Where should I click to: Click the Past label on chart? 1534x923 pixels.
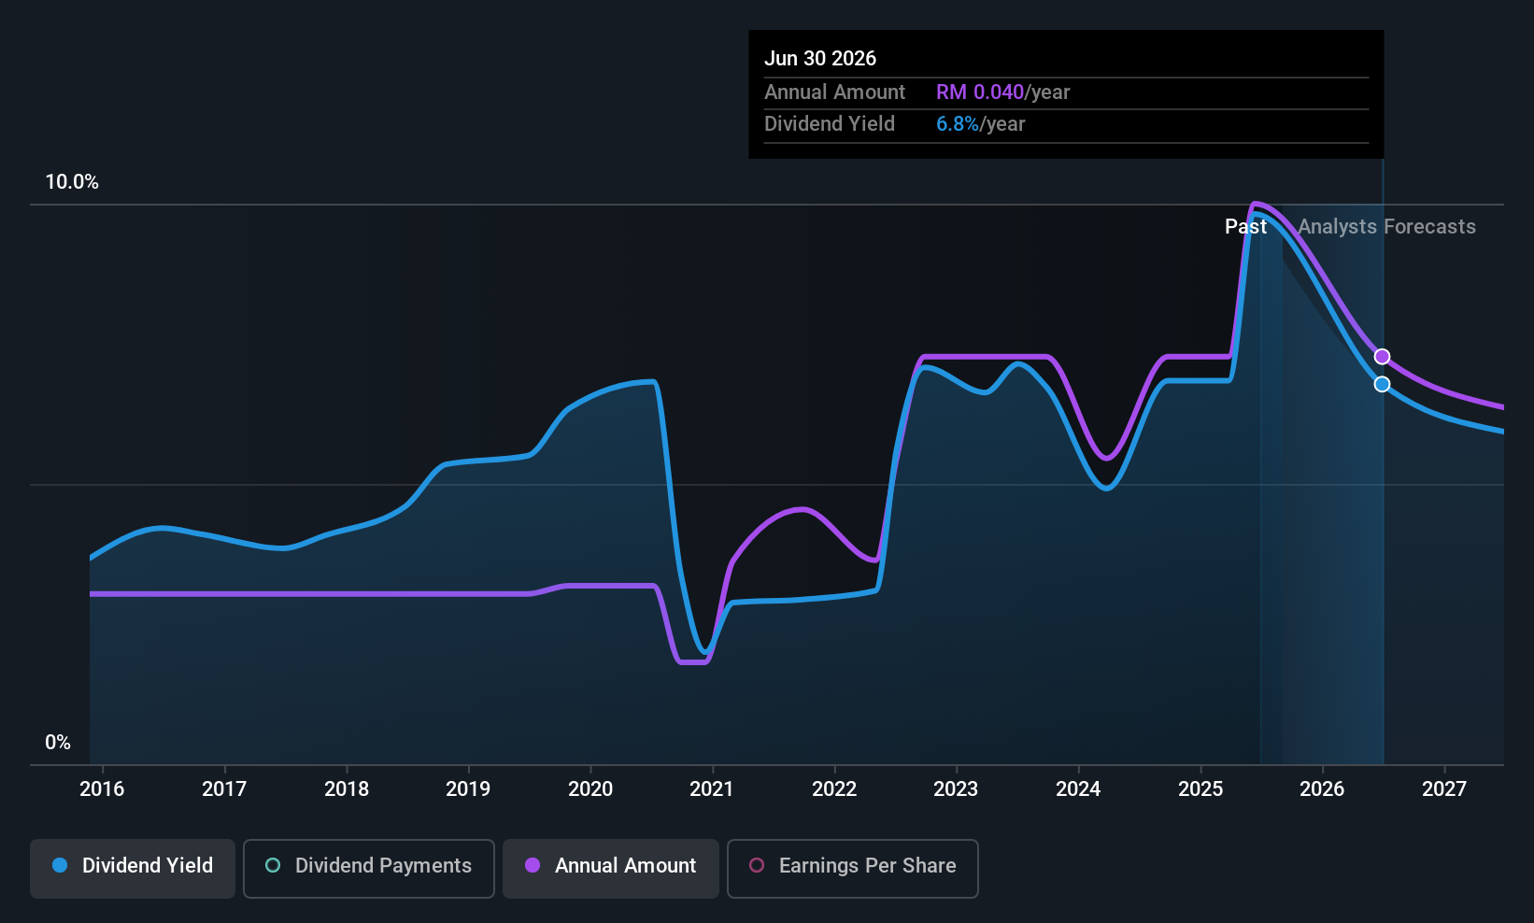(1245, 227)
